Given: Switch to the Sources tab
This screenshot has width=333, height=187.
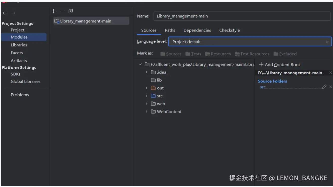Looking at the screenshot, I should (149, 30).
